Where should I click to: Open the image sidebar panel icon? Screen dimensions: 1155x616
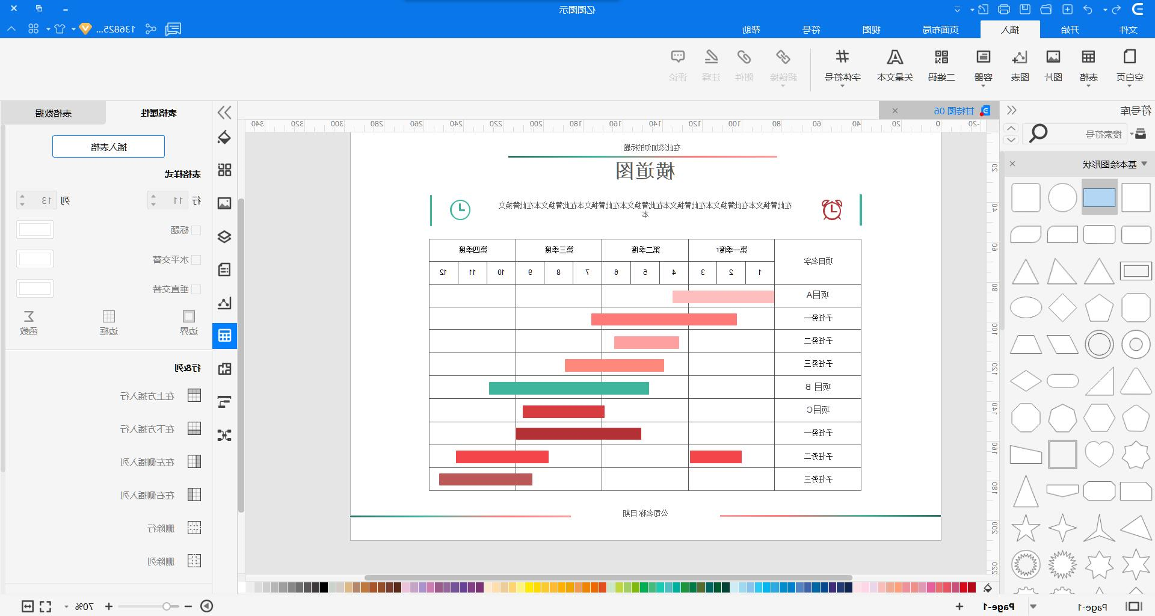(224, 203)
